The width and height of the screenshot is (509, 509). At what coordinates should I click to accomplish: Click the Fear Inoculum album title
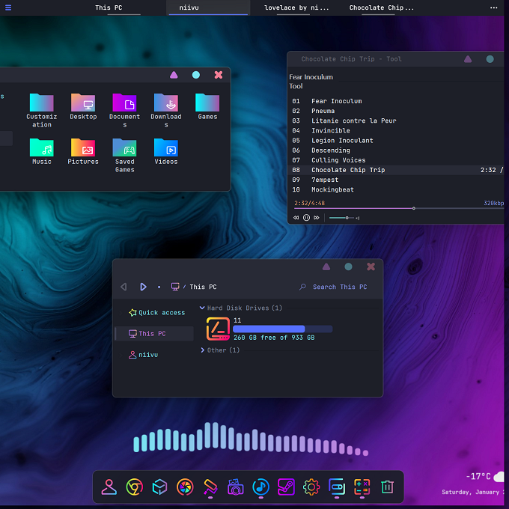click(311, 77)
